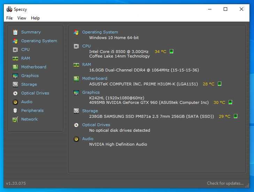This screenshot has height=192, width=254.
Task: Go to the CPU section in sidebar
Action: 25,49
